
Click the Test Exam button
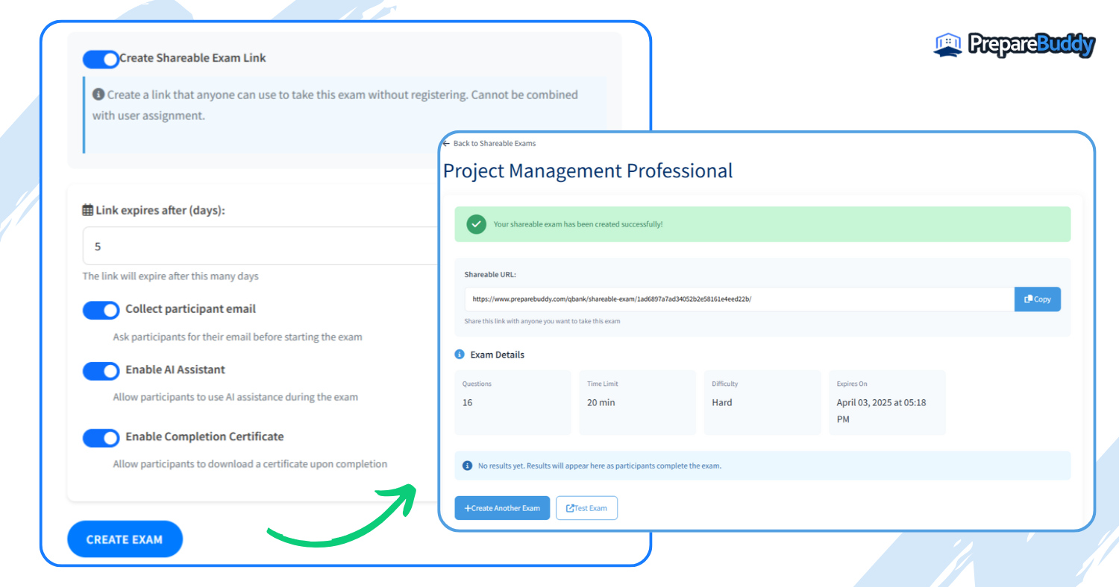click(586, 507)
